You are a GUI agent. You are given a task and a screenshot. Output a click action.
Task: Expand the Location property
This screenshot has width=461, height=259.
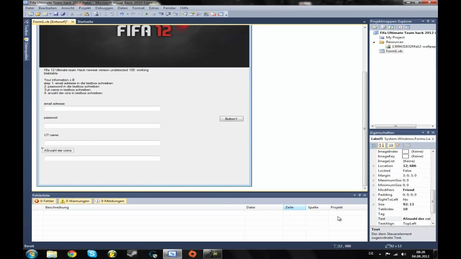373,166
